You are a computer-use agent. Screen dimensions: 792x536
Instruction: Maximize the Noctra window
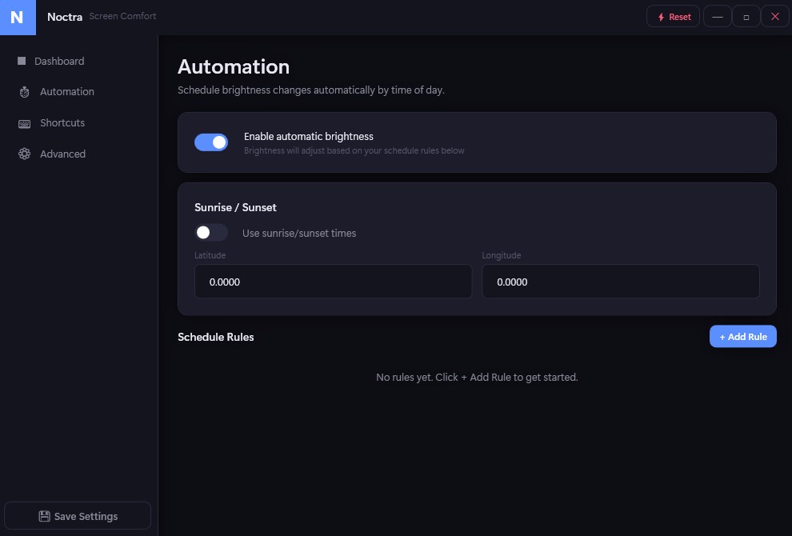pyautogui.click(x=746, y=16)
